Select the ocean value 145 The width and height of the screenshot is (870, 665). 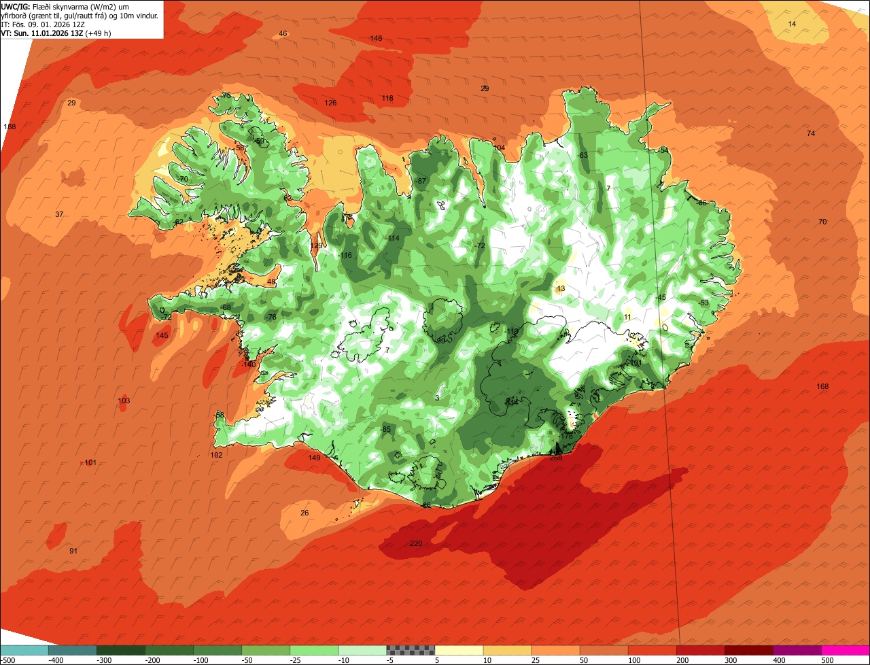162,335
